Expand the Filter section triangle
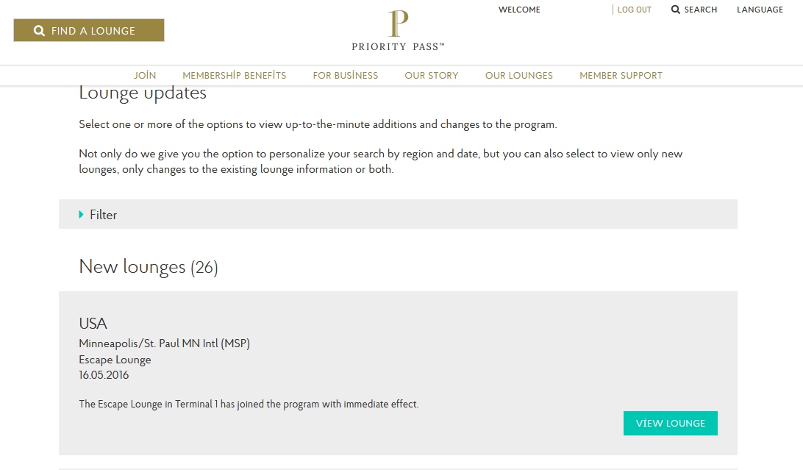803x470 pixels. coord(82,215)
